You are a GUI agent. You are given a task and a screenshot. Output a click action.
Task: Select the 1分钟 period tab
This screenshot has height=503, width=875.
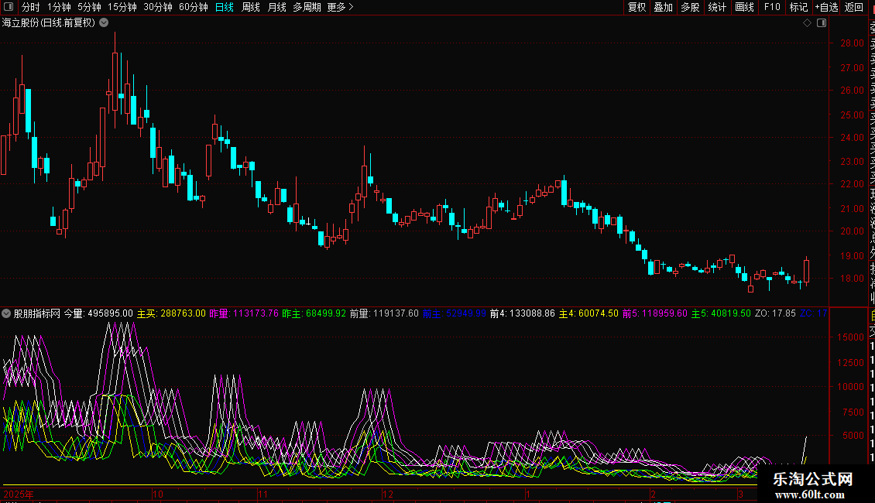[59, 7]
